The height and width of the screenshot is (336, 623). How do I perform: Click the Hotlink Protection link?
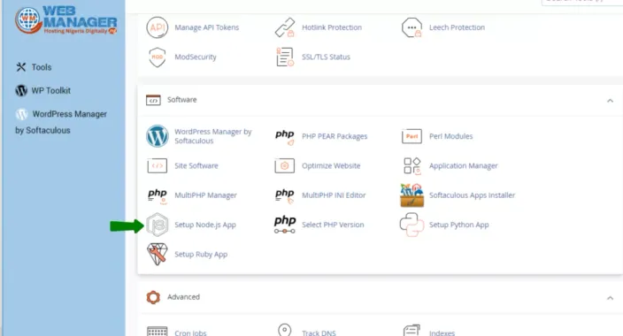[x=332, y=27]
